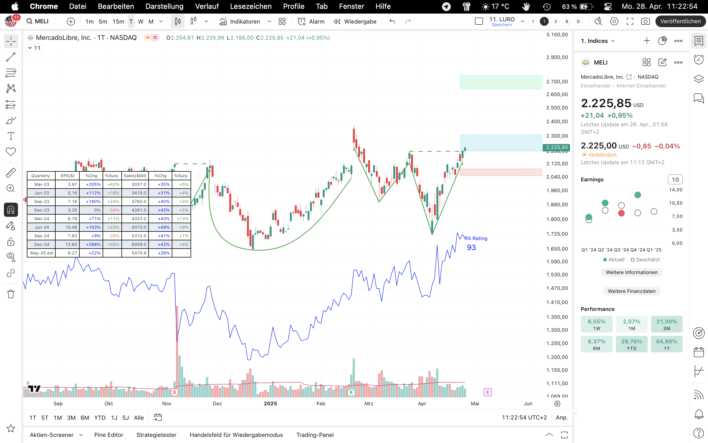This screenshot has height=443, width=708.
Task: Click the trash remove-objects icon
Action: pos(11,294)
